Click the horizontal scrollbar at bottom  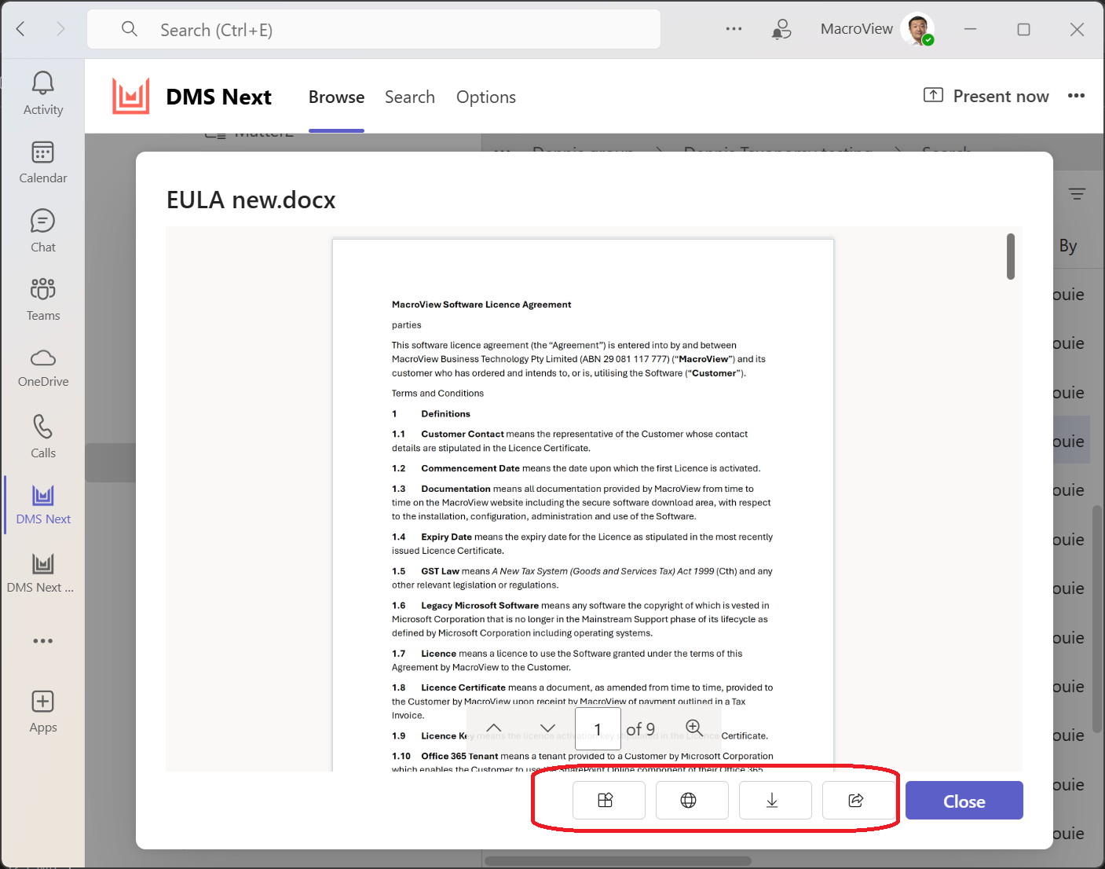pos(618,860)
